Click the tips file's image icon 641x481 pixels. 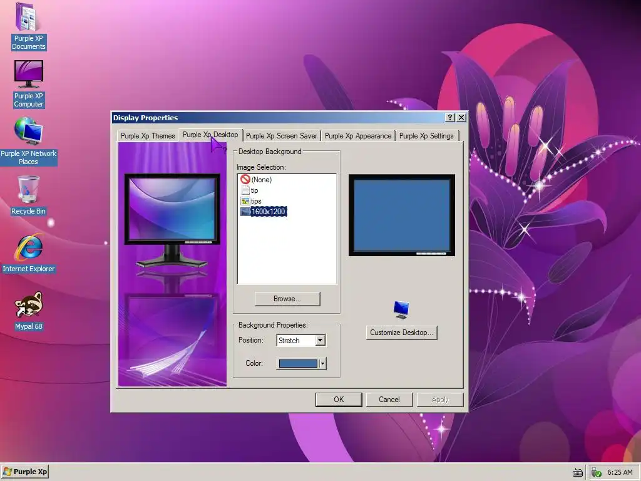[x=245, y=201]
